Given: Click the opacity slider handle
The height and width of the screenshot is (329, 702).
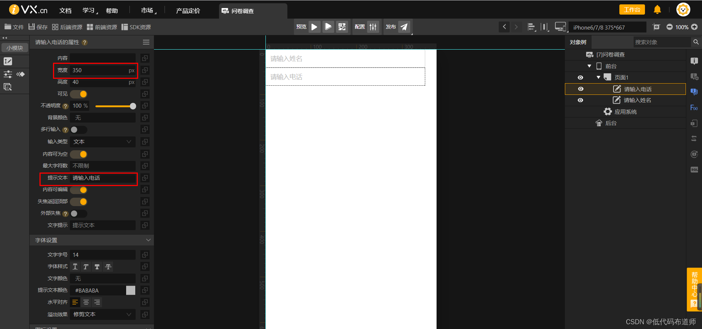Looking at the screenshot, I should tap(133, 106).
